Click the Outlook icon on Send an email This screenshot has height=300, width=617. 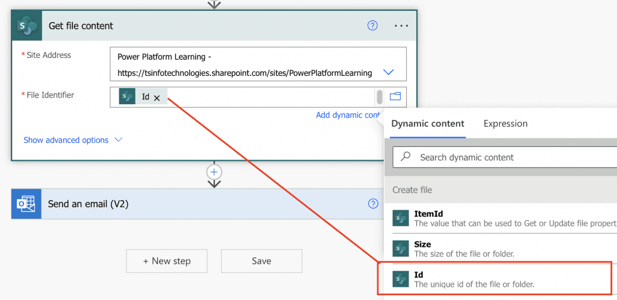point(27,204)
